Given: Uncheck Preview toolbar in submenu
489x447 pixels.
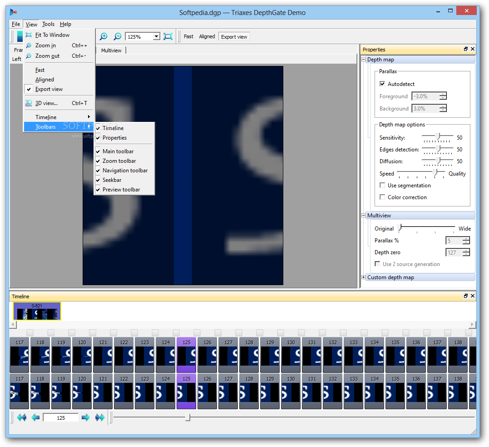Looking at the screenshot, I should (124, 190).
